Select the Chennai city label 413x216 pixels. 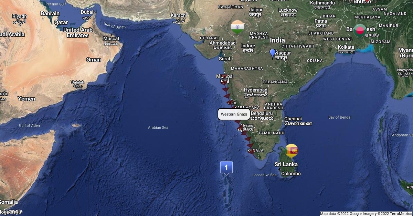pos(293,119)
